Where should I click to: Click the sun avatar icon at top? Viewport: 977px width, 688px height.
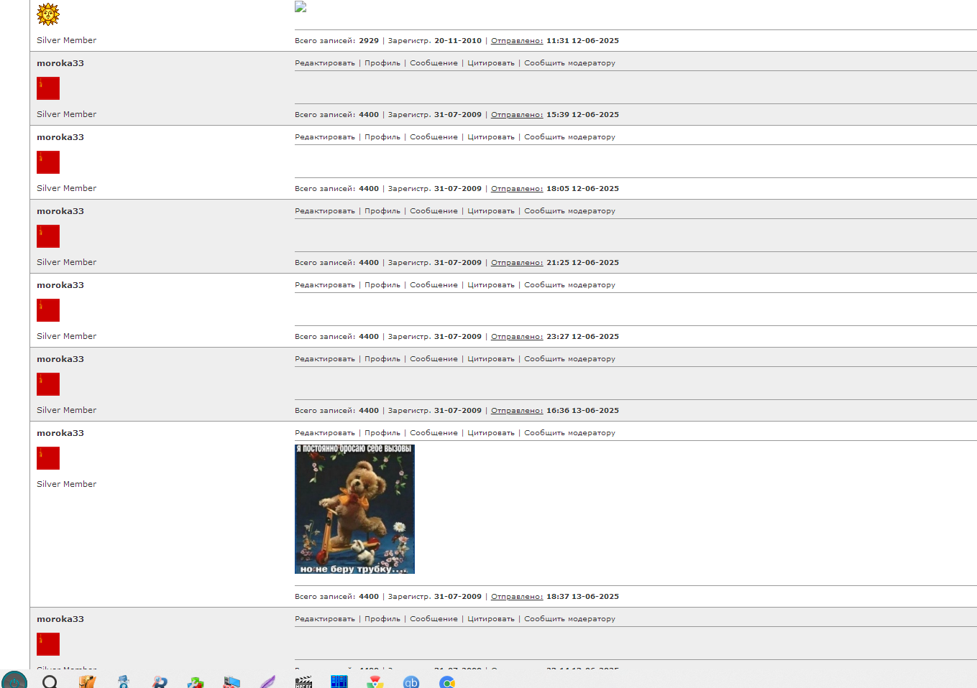pos(48,14)
